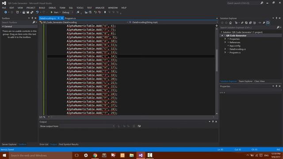Screen dimensions: 283x159
Task: Start debugging with the green Start button
Action: 54,12
